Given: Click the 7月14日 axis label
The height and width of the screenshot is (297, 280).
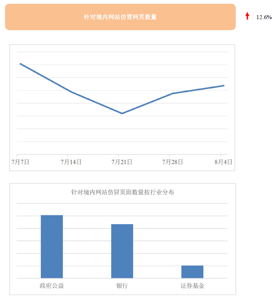Looking at the screenshot, I should click(71, 162).
